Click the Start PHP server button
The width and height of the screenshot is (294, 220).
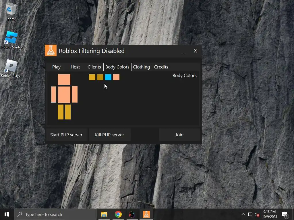[x=66, y=135]
